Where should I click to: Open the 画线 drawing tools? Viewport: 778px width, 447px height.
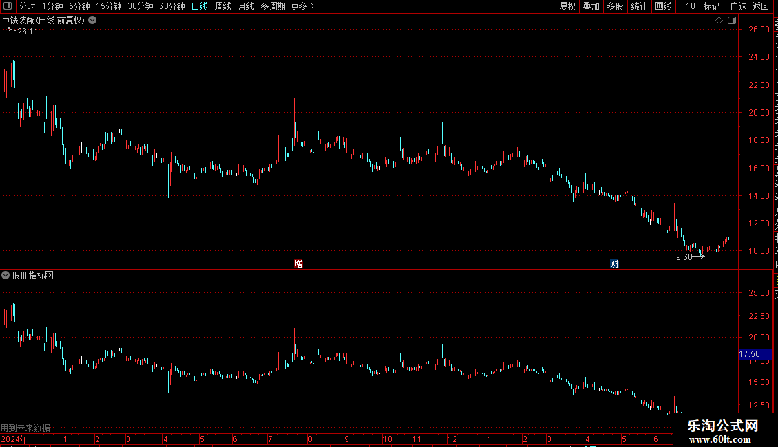pos(663,6)
